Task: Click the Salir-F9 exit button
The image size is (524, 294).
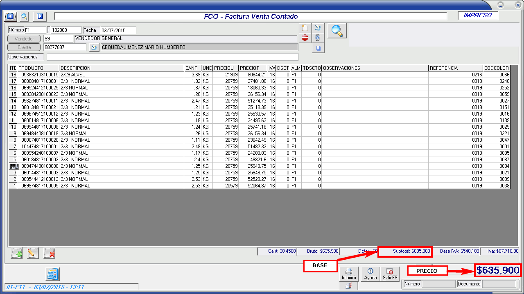Action: point(390,274)
